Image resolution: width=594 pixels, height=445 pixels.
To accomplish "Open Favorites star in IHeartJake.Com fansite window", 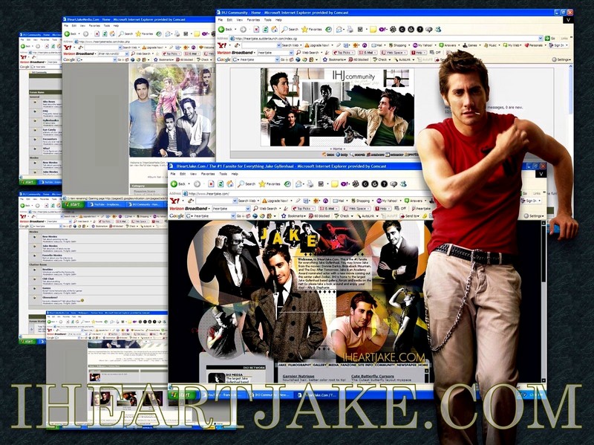I will pyautogui.click(x=270, y=183).
